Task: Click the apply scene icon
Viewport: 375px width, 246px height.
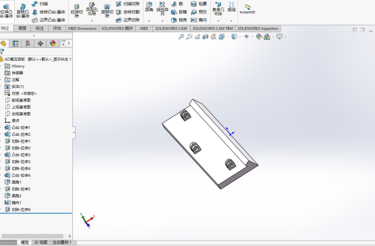Action: (267, 36)
